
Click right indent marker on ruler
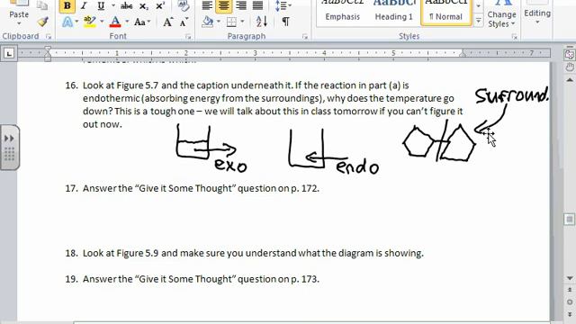[463, 54]
